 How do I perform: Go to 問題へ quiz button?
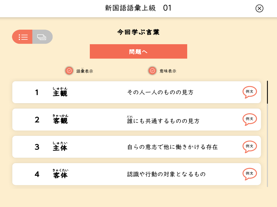click(x=138, y=51)
